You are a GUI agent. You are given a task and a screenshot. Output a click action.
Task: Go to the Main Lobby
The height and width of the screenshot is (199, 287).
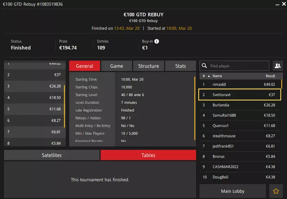(x=232, y=191)
